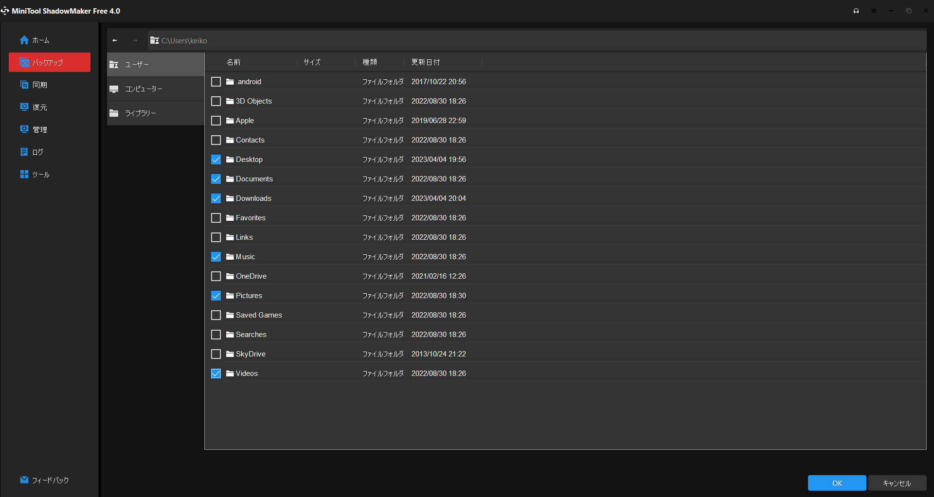The height and width of the screenshot is (497, 934).
Task: Open the Restore (復元) section icon
Action: click(x=24, y=107)
